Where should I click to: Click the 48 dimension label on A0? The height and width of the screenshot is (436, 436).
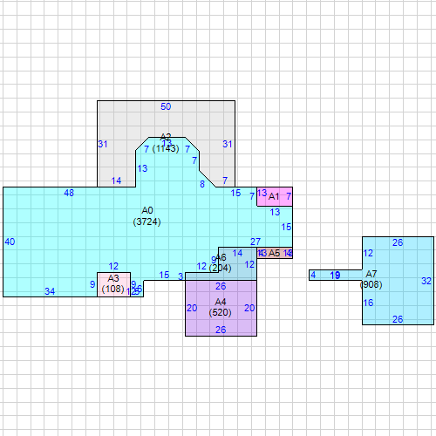(x=69, y=193)
